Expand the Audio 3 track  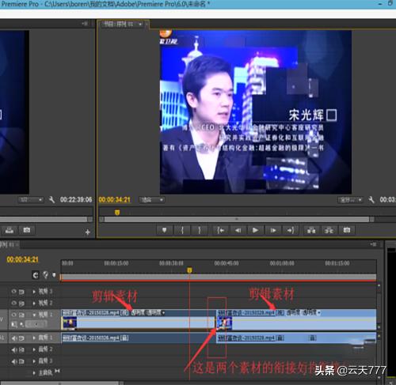[x=34, y=361]
